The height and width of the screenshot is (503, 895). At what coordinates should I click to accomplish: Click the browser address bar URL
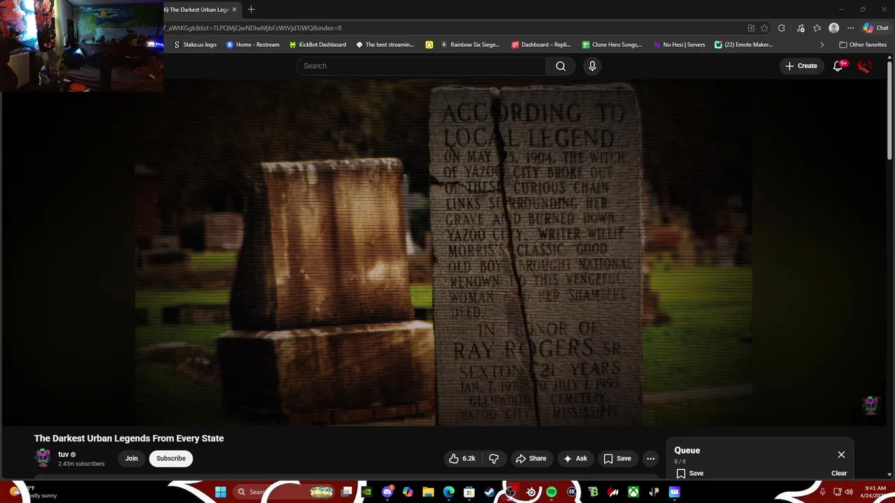[x=253, y=28]
